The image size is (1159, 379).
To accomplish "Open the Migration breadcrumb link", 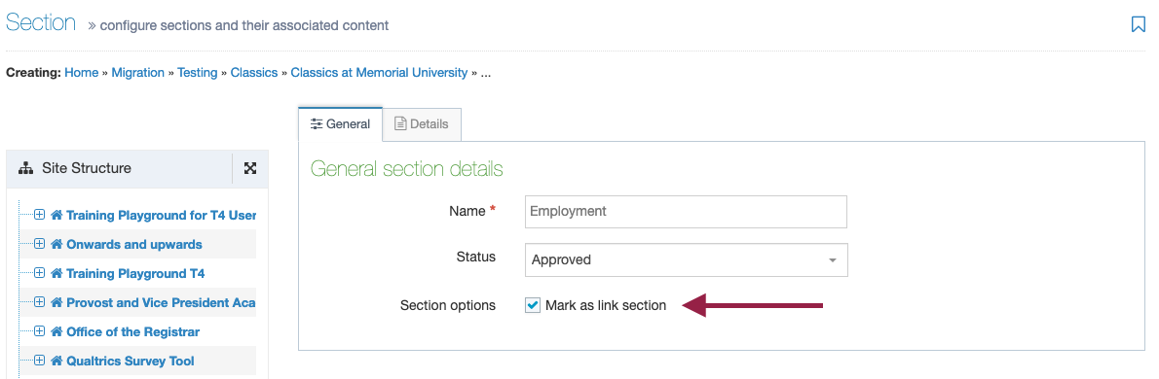I will 137,72.
